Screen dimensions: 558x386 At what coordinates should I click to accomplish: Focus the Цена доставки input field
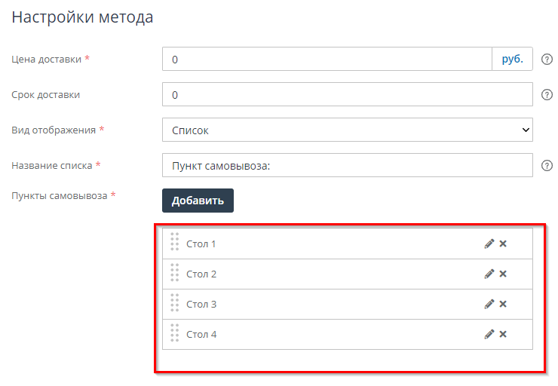pos(327,59)
